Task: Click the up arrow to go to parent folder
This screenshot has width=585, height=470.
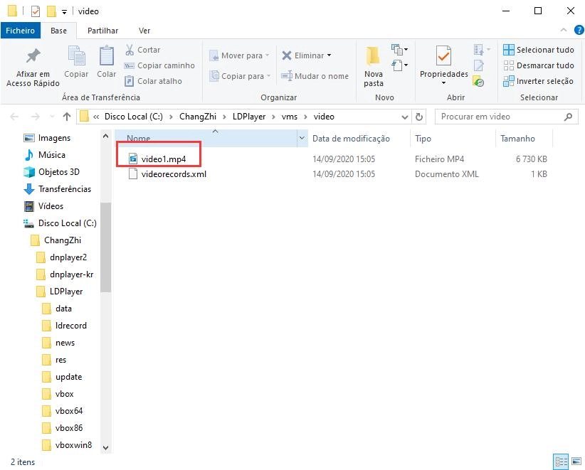Action: [x=67, y=117]
